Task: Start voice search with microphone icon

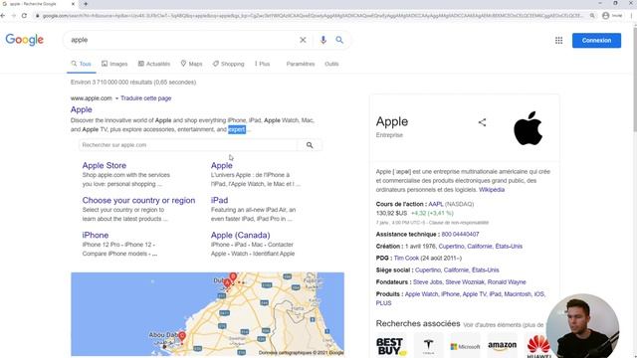Action: (322, 40)
